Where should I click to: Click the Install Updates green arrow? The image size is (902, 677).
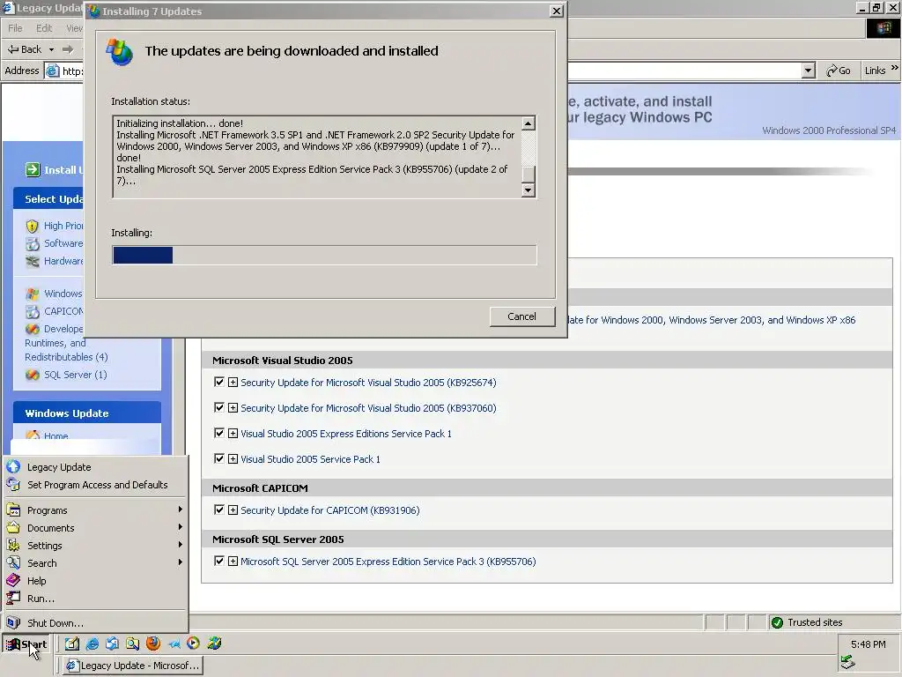point(33,169)
